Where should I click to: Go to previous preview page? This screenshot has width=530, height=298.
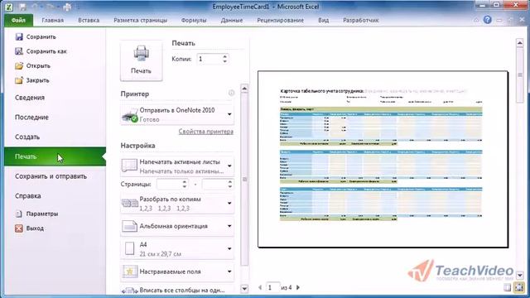pos(260,287)
